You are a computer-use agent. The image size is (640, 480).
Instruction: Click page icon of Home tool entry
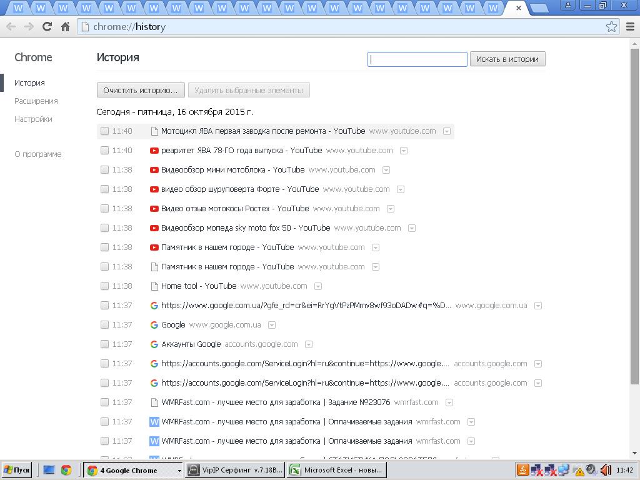coord(154,286)
